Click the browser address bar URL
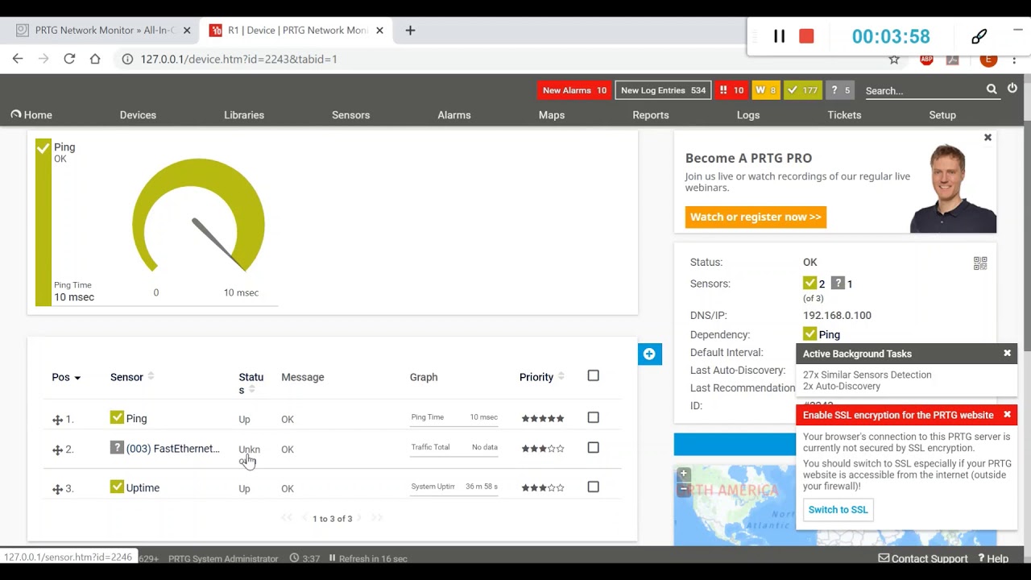Image resolution: width=1031 pixels, height=580 pixels. pos(238,59)
